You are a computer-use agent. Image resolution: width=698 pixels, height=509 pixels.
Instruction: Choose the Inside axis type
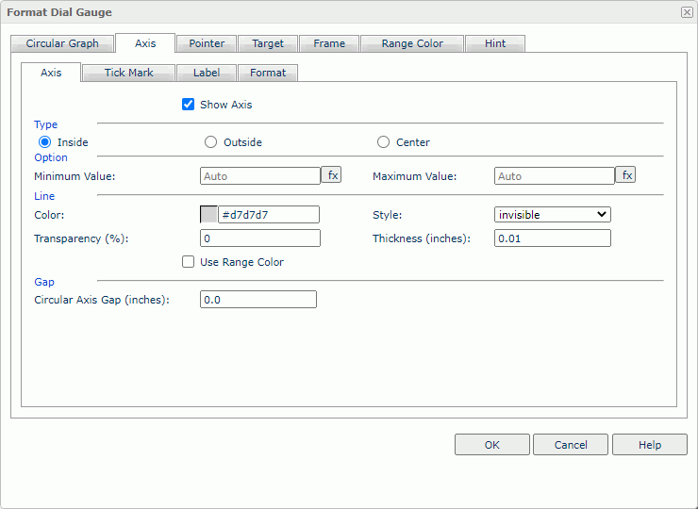pyautogui.click(x=45, y=142)
